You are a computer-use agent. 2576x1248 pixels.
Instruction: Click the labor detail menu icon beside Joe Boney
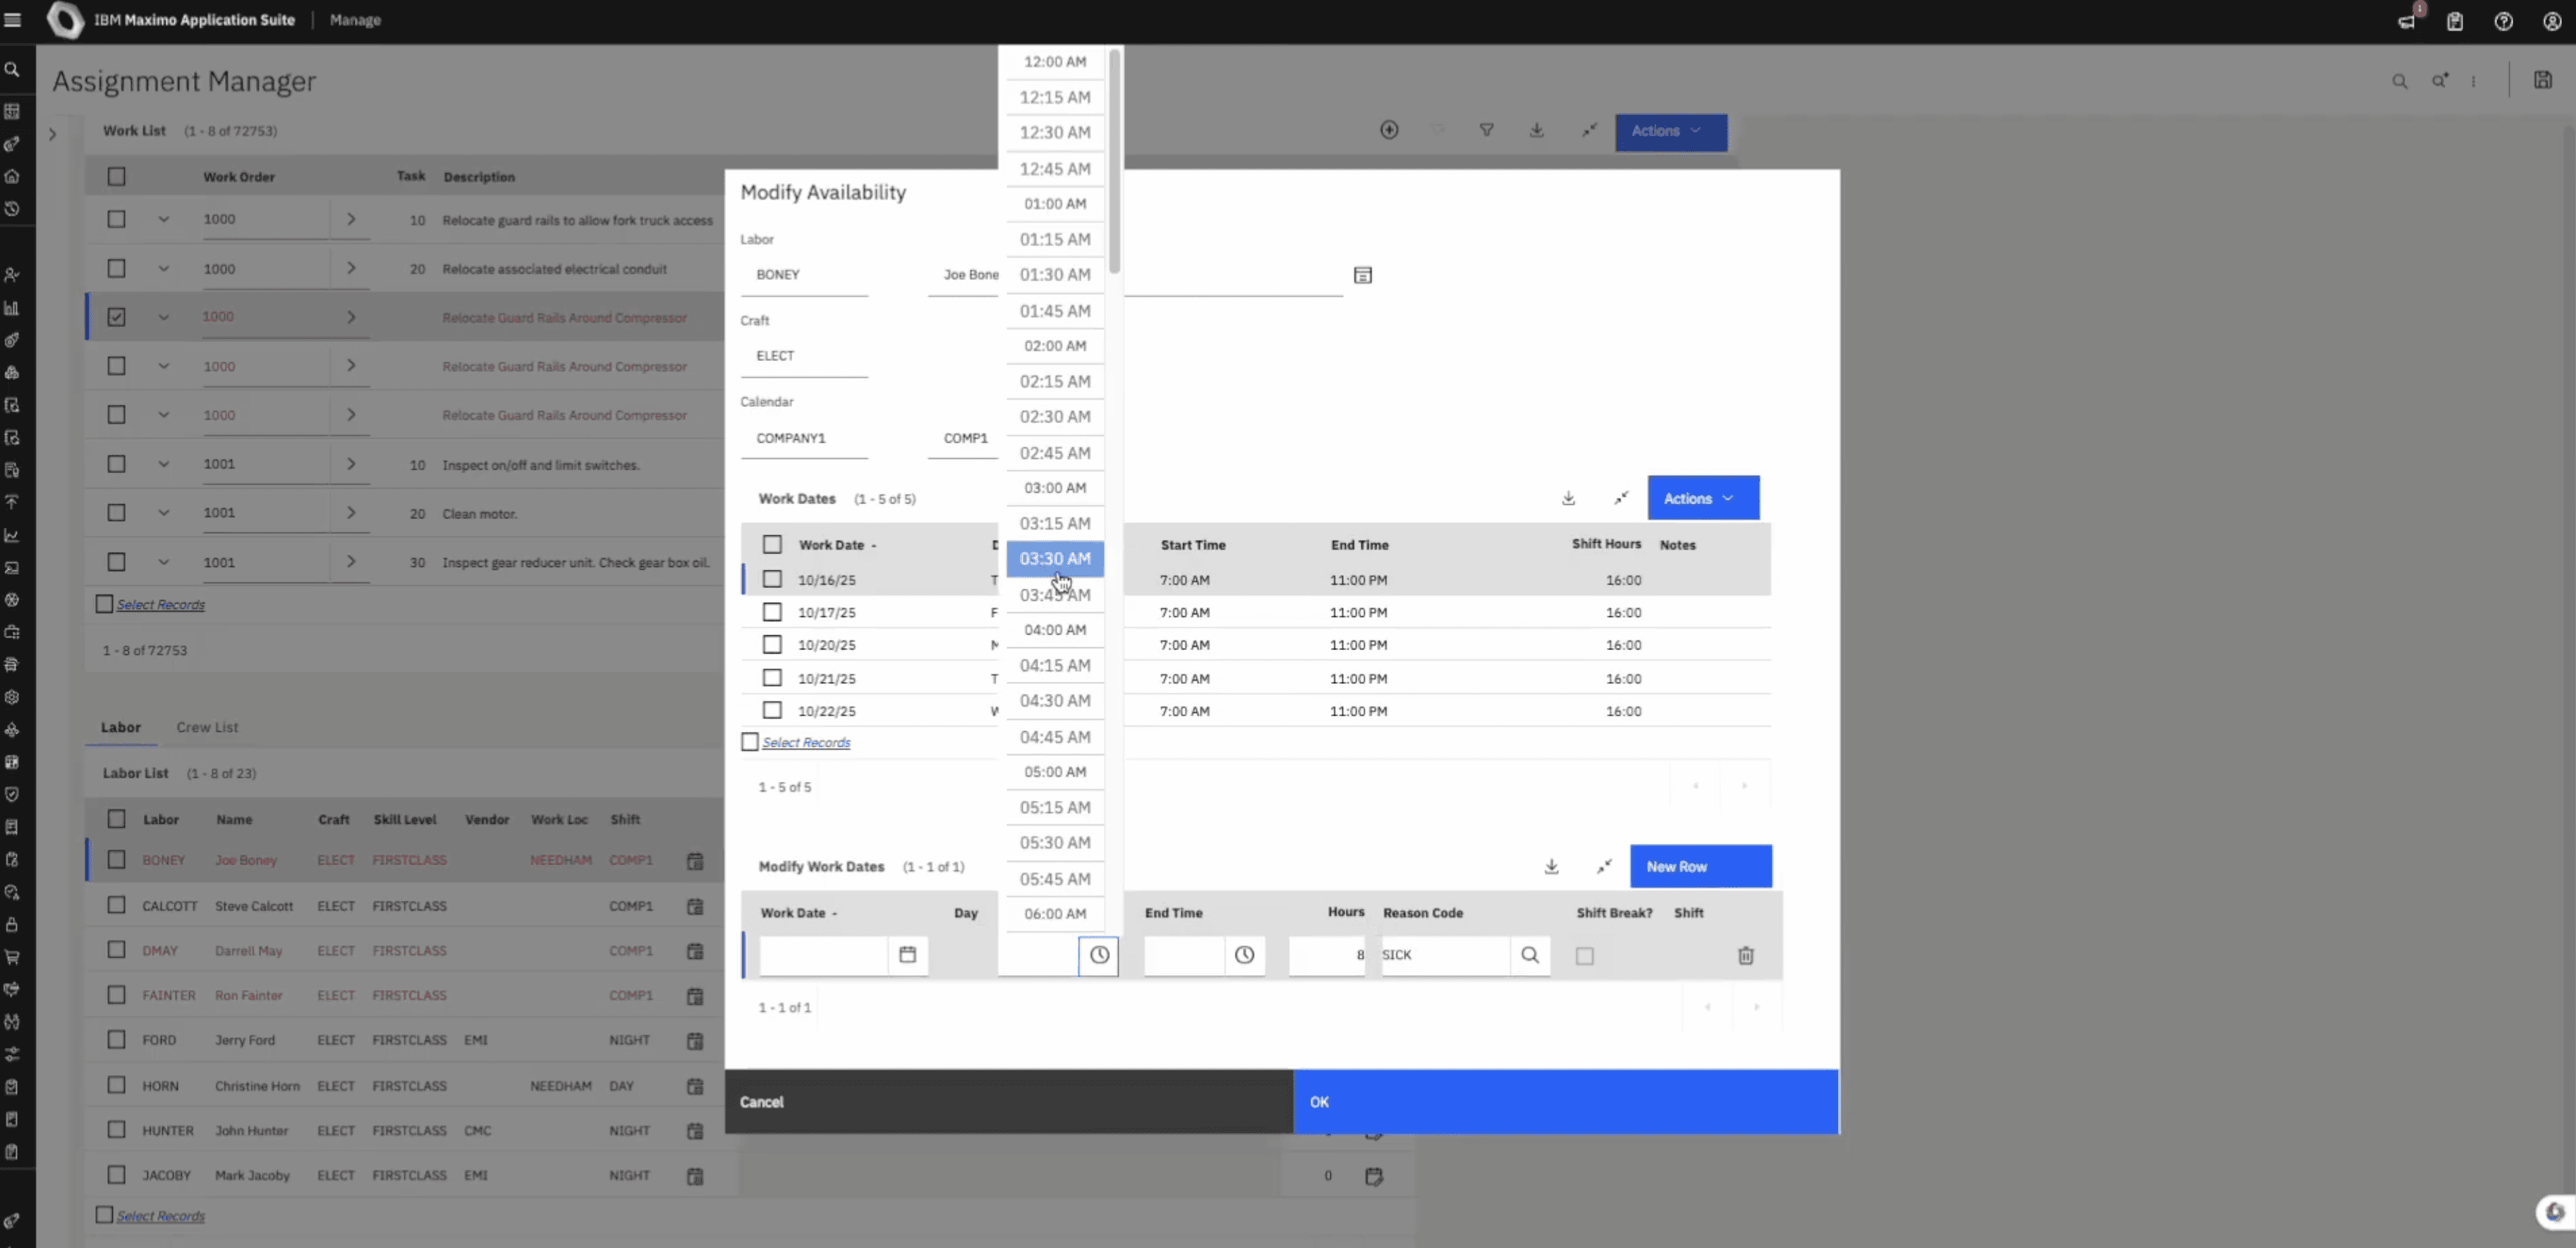pyautogui.click(x=1362, y=275)
